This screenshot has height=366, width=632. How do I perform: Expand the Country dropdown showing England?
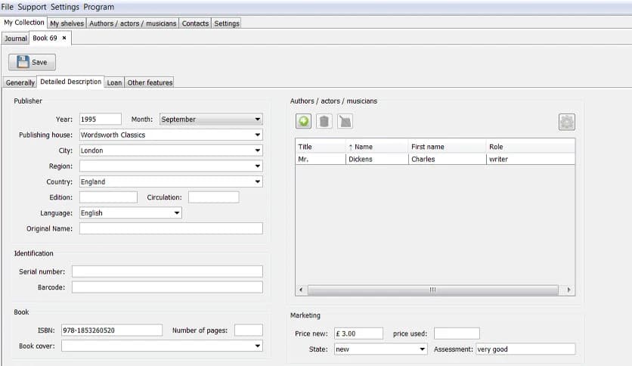click(x=258, y=181)
